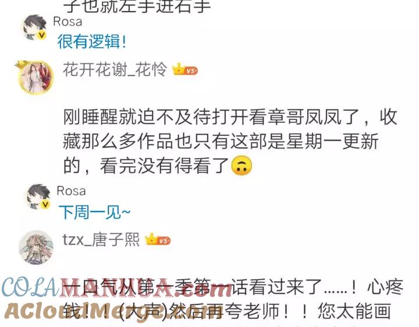Open Rosa's avatar above 下周一见 reply
The height and width of the screenshot is (327, 419).
point(38,196)
